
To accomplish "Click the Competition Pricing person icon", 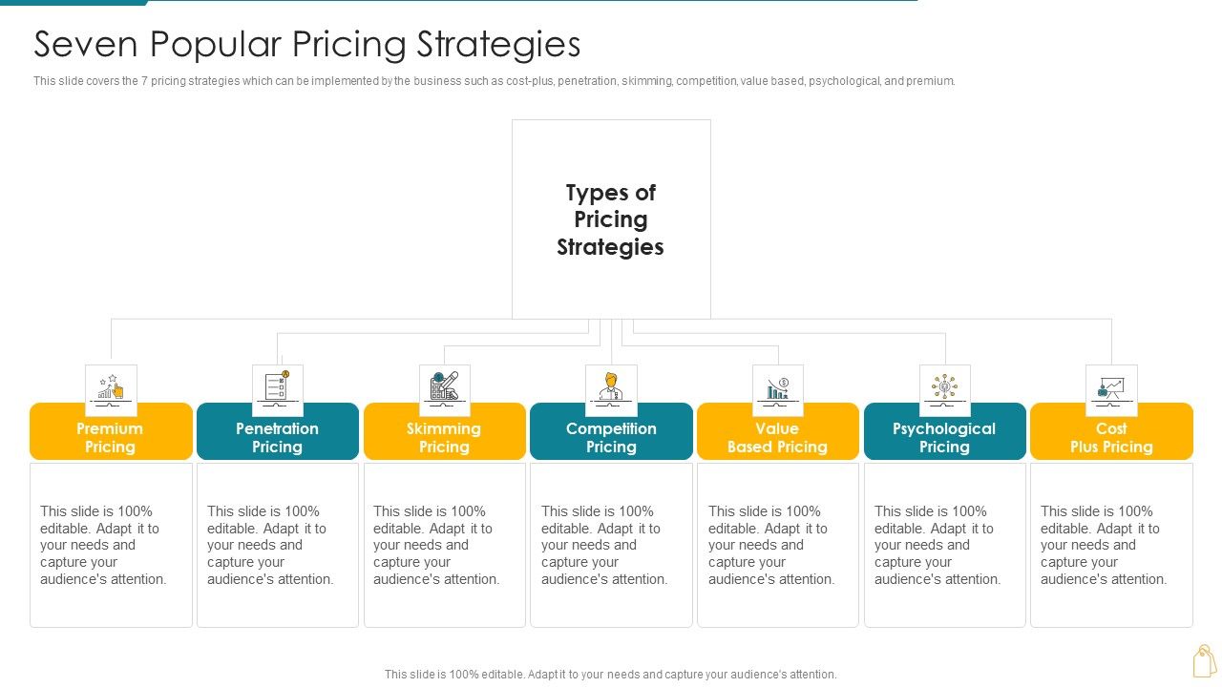I will pos(611,388).
